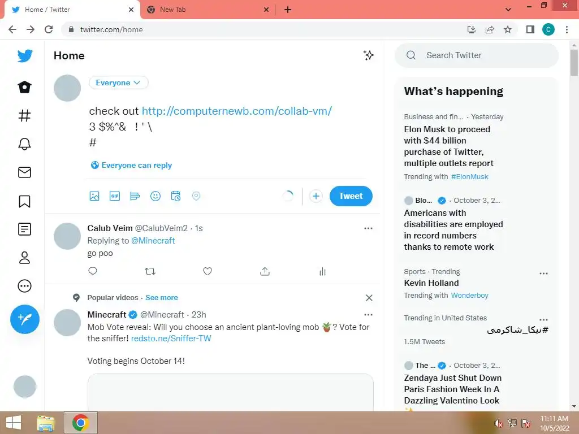Image resolution: width=579 pixels, height=434 pixels.
Task: Click the page vertical scrollbar thumb
Action: (x=574, y=62)
